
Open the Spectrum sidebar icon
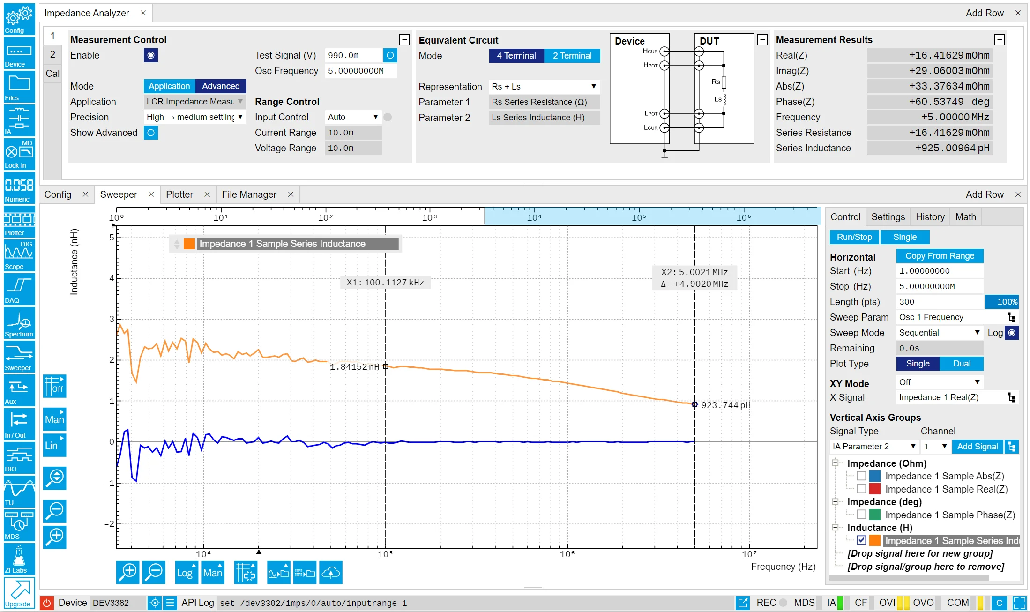(19, 323)
